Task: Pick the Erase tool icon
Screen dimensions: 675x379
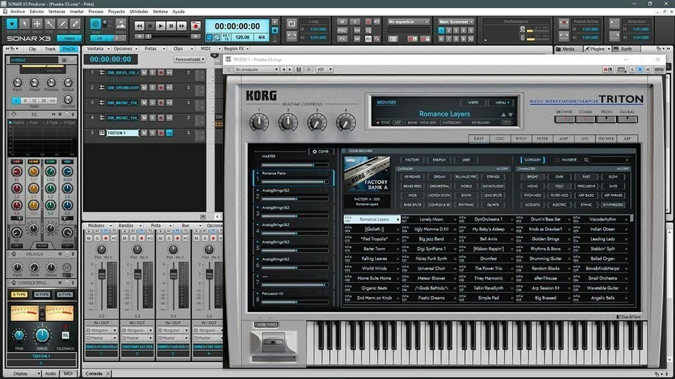Action: 75,24
